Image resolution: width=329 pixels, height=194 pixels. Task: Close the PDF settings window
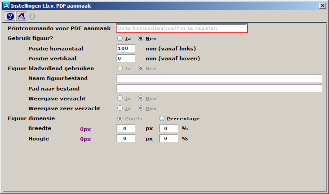[x=322, y=6]
